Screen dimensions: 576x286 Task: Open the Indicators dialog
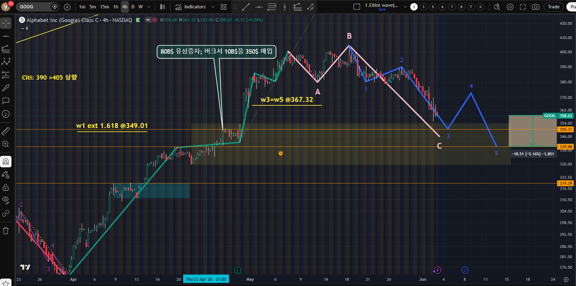pyautogui.click(x=191, y=7)
